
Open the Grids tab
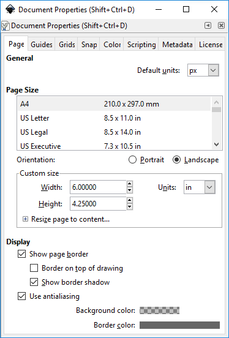click(x=67, y=45)
